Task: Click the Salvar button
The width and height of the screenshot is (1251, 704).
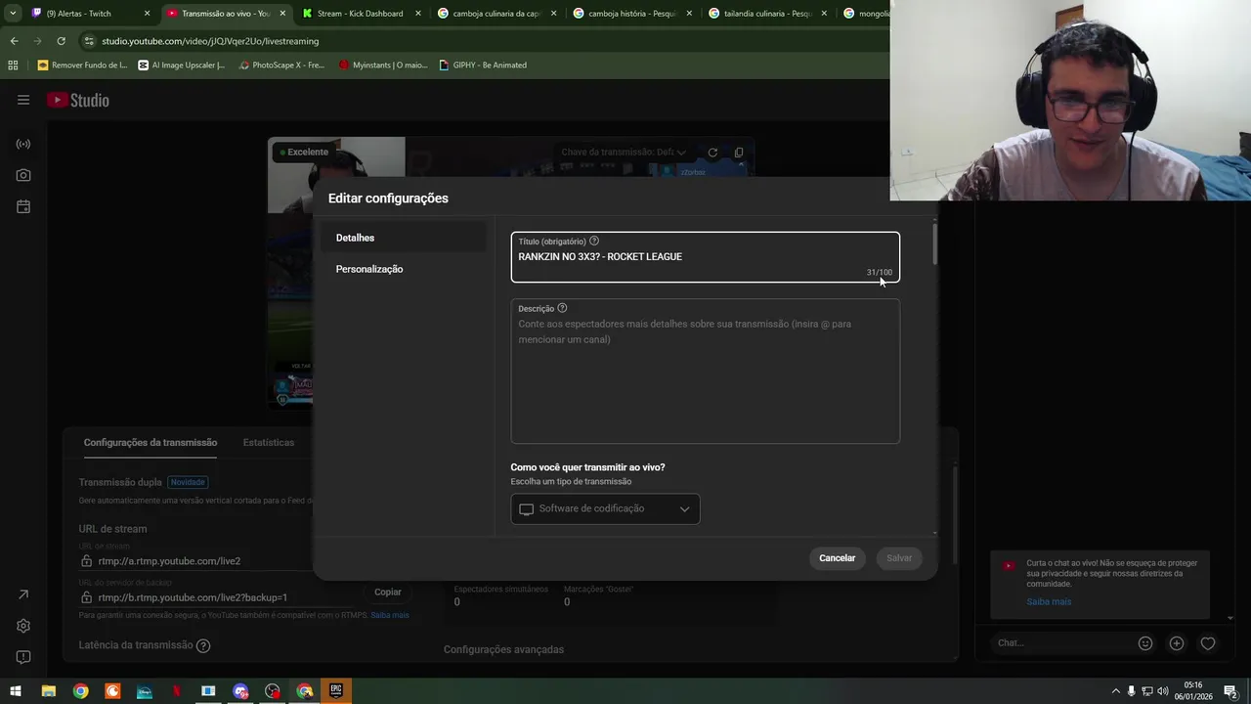Action: (x=899, y=558)
